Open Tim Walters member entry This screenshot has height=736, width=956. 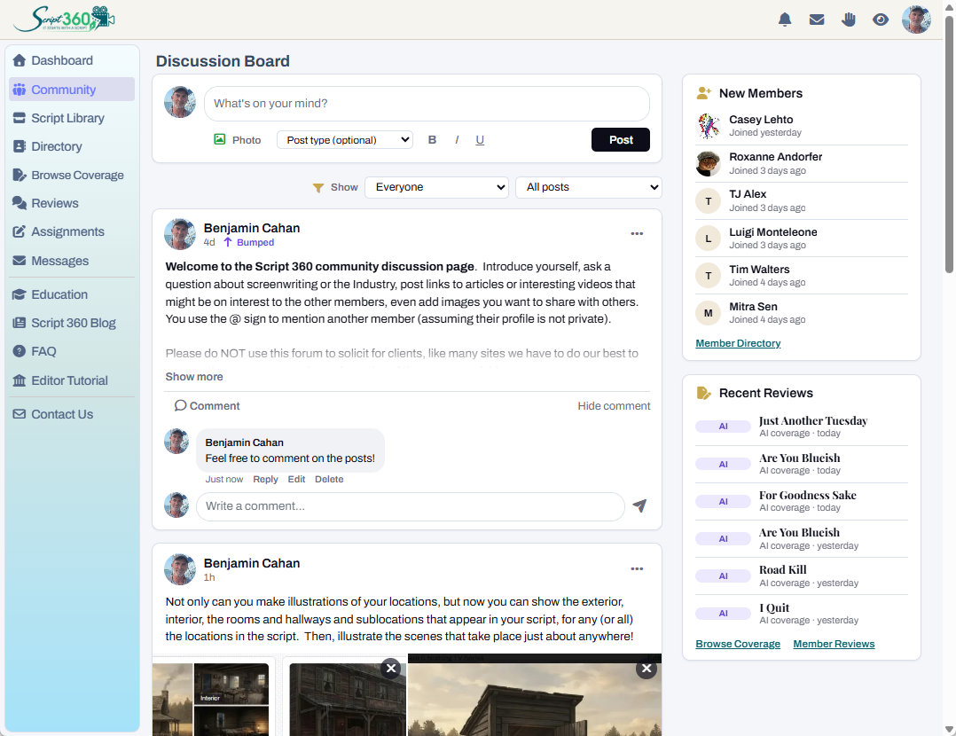(801, 275)
